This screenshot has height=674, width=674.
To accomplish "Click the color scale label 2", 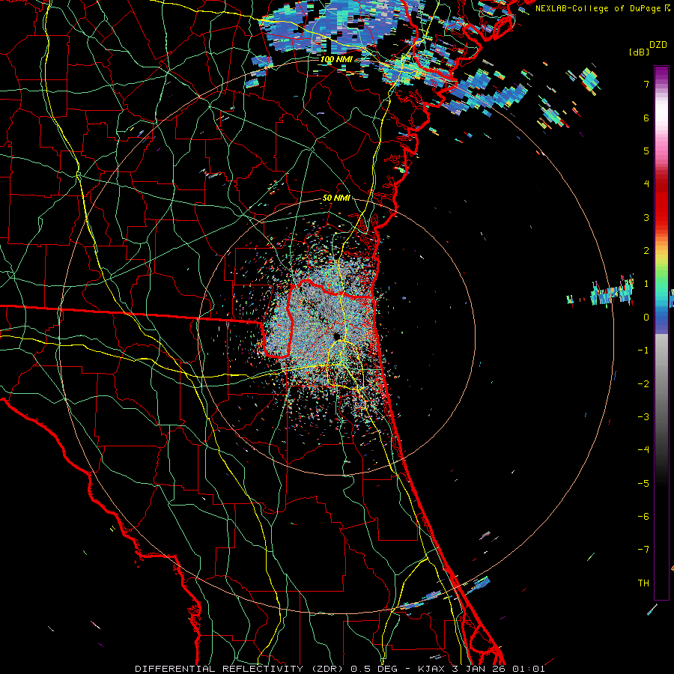I will pyautogui.click(x=646, y=251).
